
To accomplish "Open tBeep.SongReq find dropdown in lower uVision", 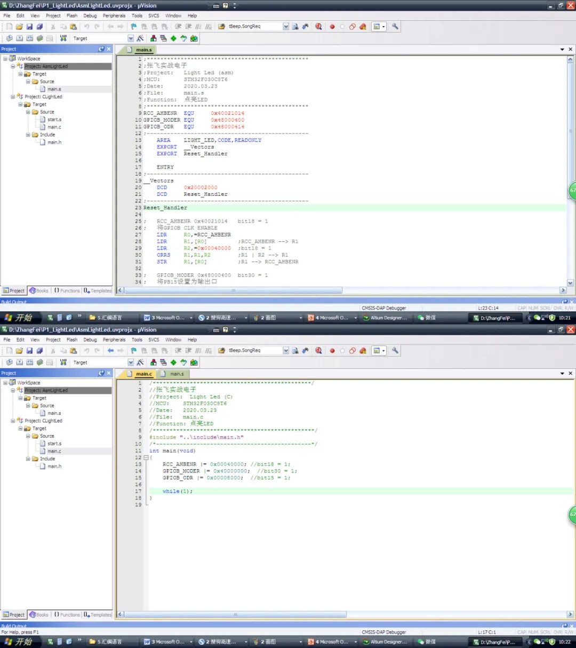I will 286,351.
